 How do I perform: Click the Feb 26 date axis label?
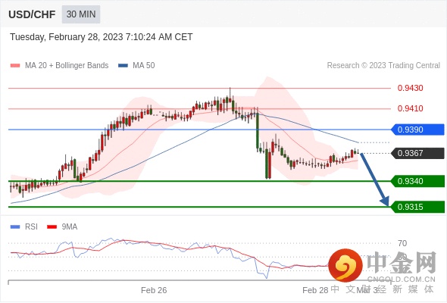click(154, 290)
